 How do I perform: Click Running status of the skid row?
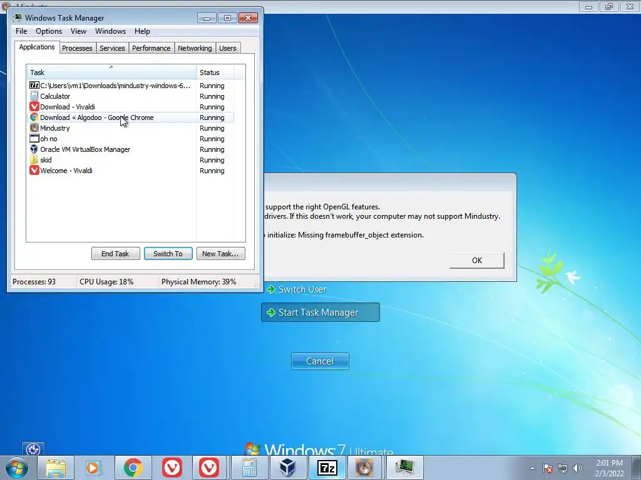pyautogui.click(x=212, y=160)
